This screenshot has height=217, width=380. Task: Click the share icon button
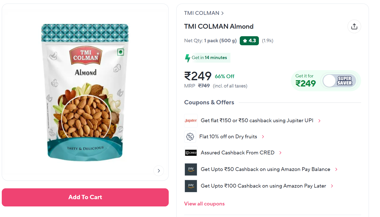(354, 26)
